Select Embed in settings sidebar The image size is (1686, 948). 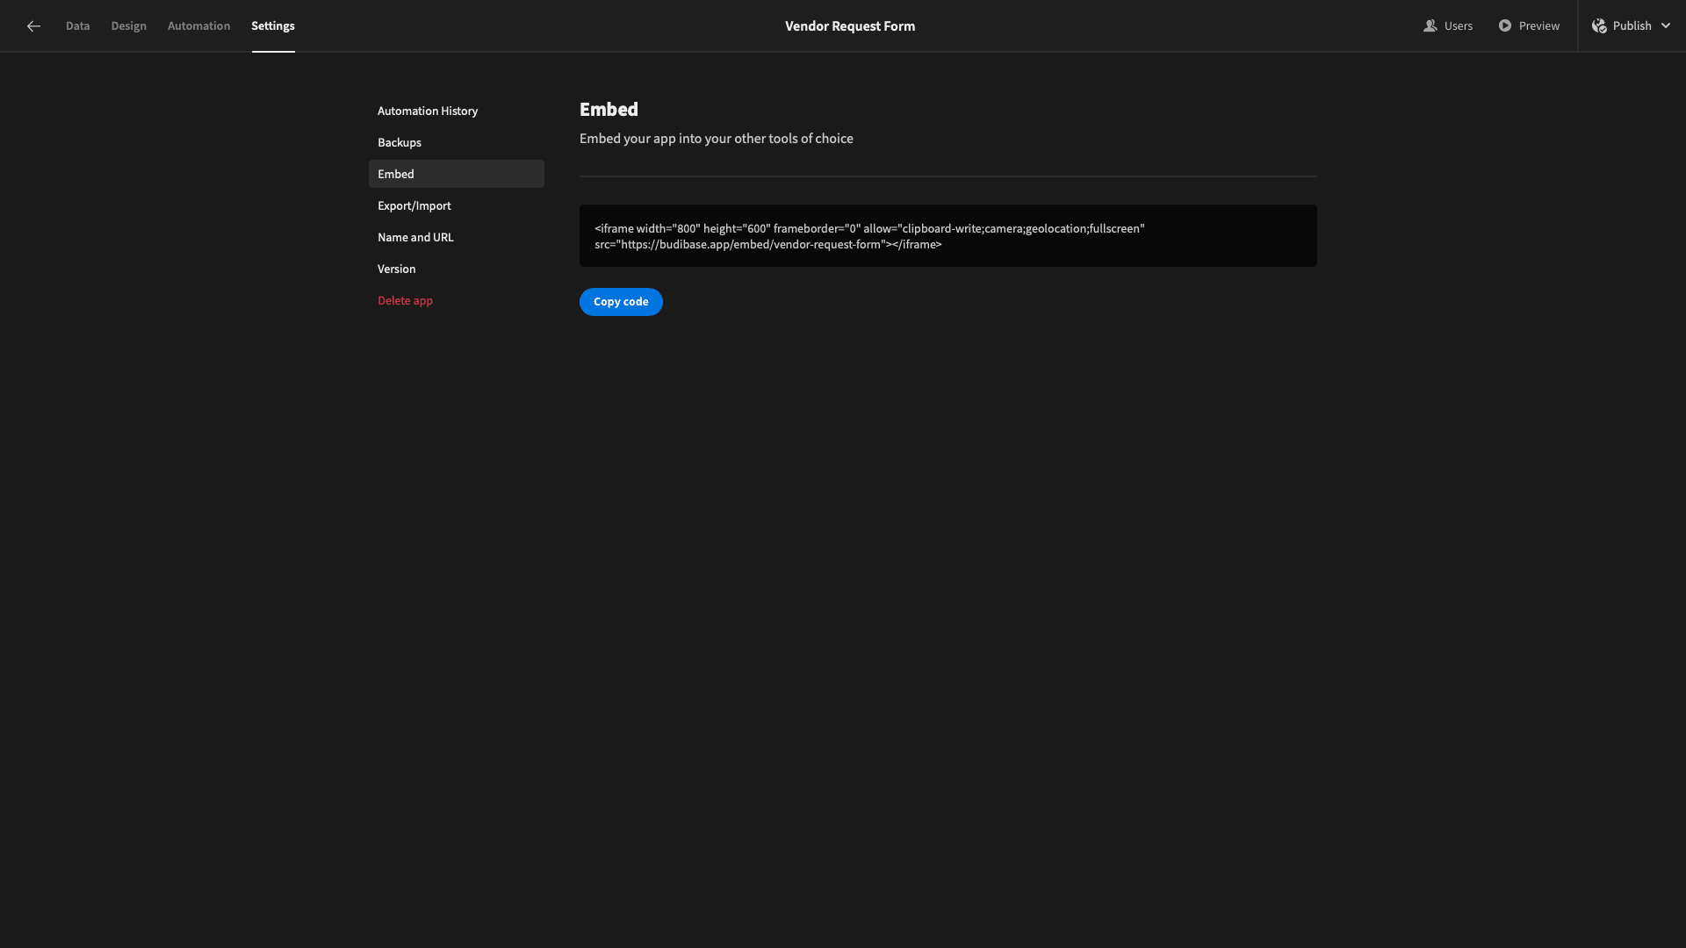coord(457,174)
